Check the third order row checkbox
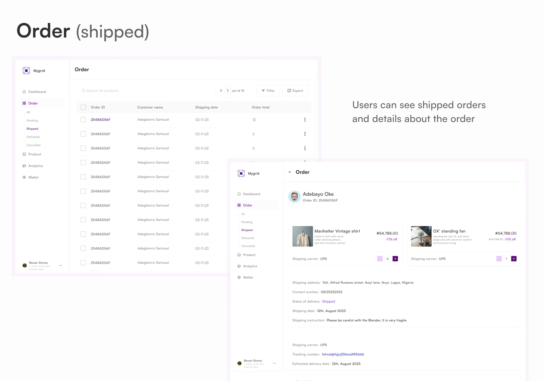544x381 pixels. (83, 148)
